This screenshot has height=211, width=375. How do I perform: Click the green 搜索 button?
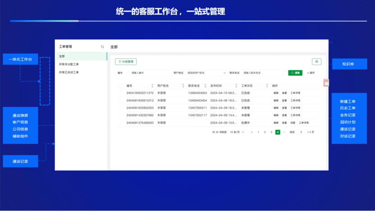coord(295,73)
